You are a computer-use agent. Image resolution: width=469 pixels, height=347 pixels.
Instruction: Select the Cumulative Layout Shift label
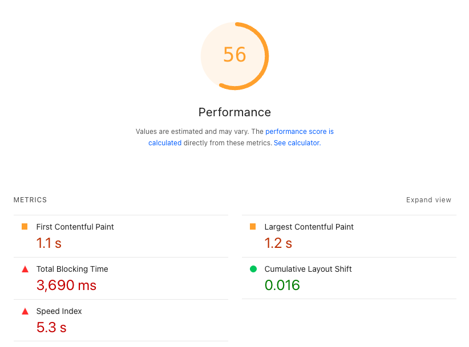click(308, 269)
